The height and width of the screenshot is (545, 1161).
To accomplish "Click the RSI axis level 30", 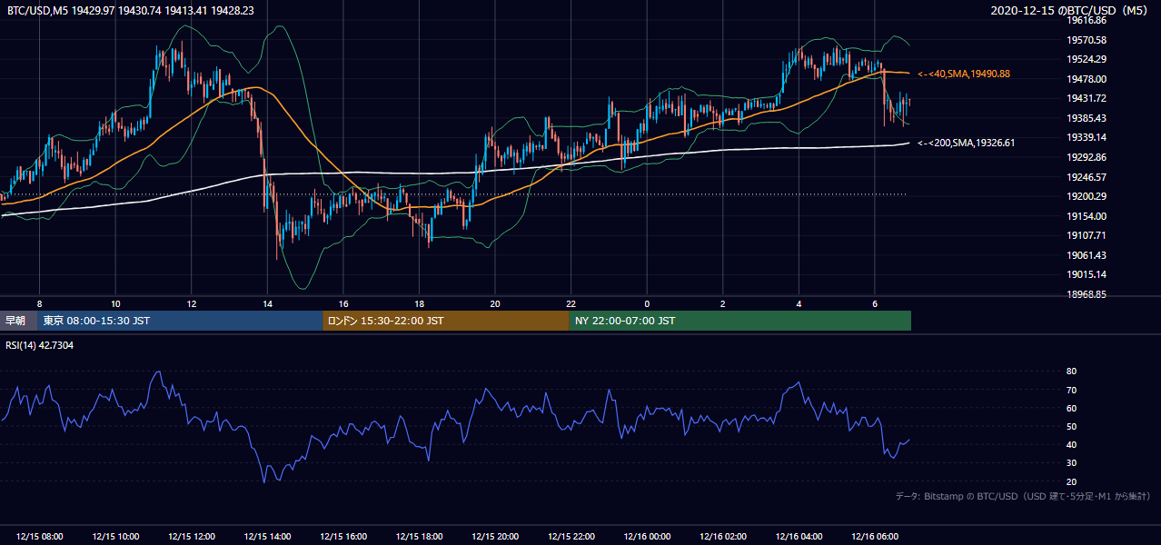I will (1071, 463).
